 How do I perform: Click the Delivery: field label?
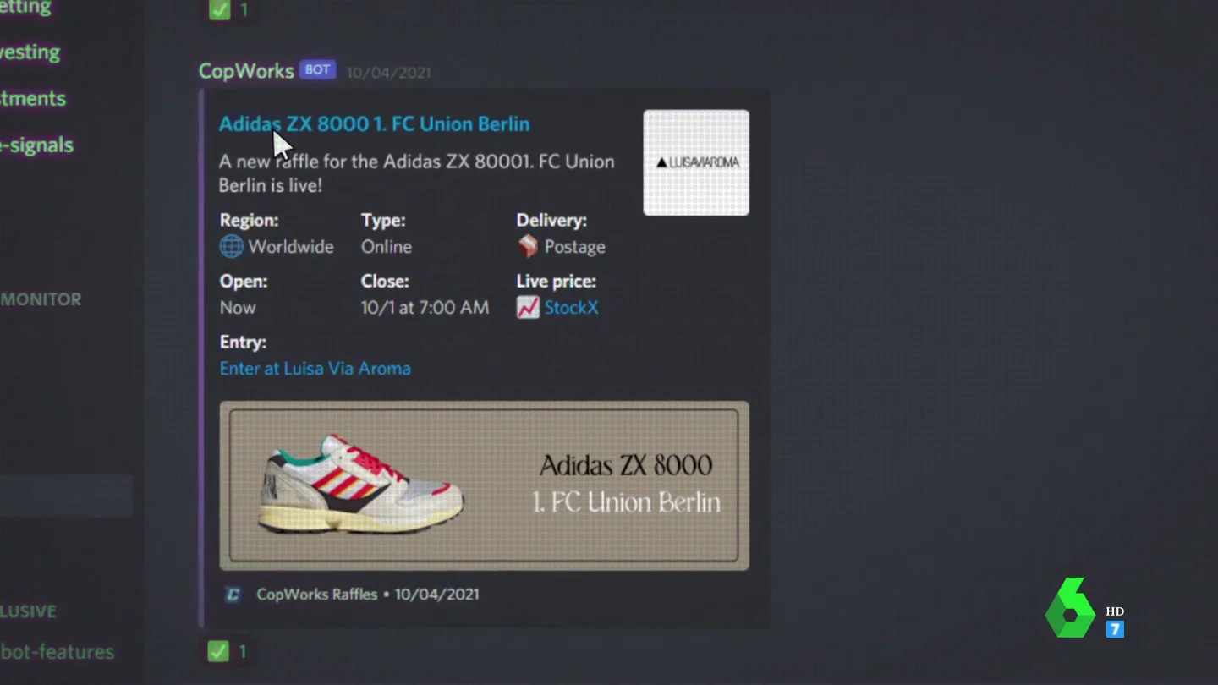(551, 221)
